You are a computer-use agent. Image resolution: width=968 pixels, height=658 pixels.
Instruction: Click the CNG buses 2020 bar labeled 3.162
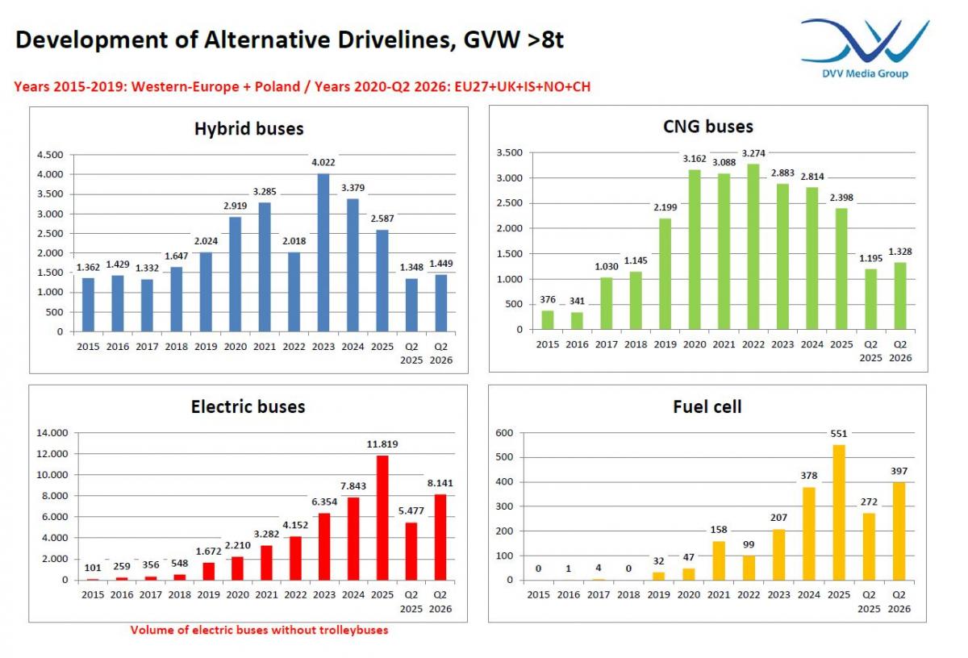[695, 250]
